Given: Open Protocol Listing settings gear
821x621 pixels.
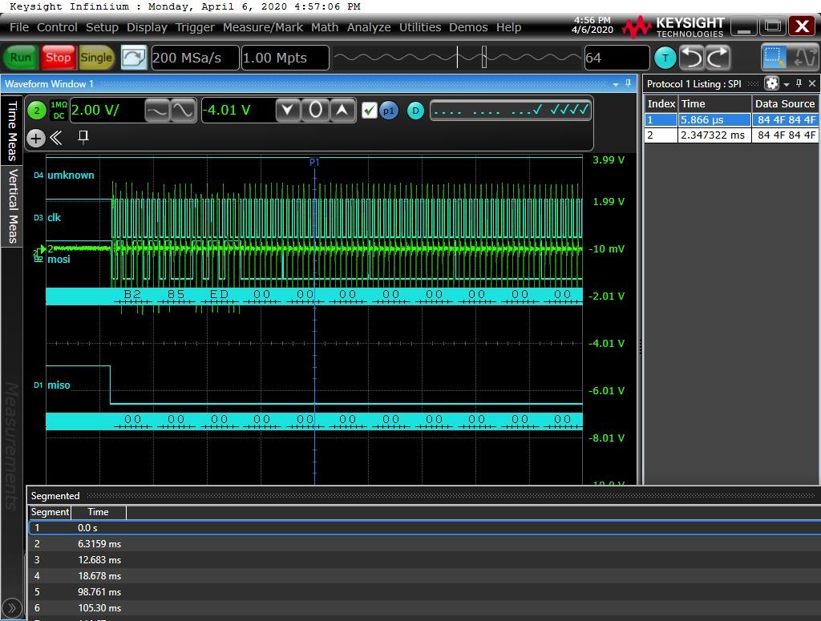Looking at the screenshot, I should click(x=771, y=83).
